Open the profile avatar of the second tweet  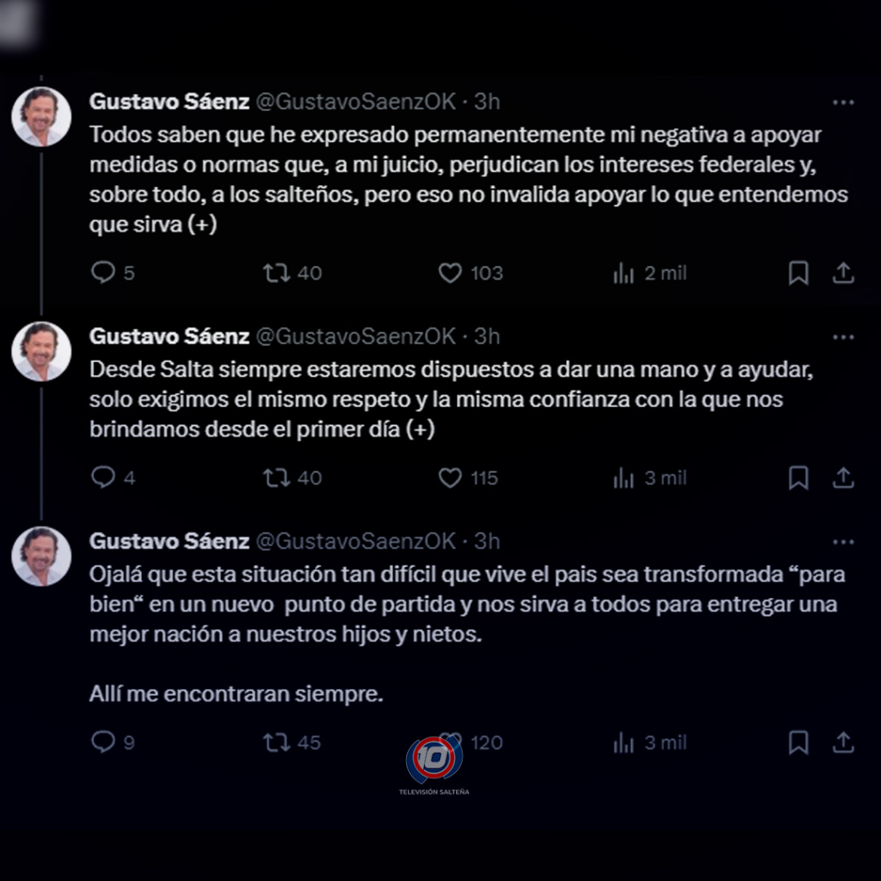(41, 352)
